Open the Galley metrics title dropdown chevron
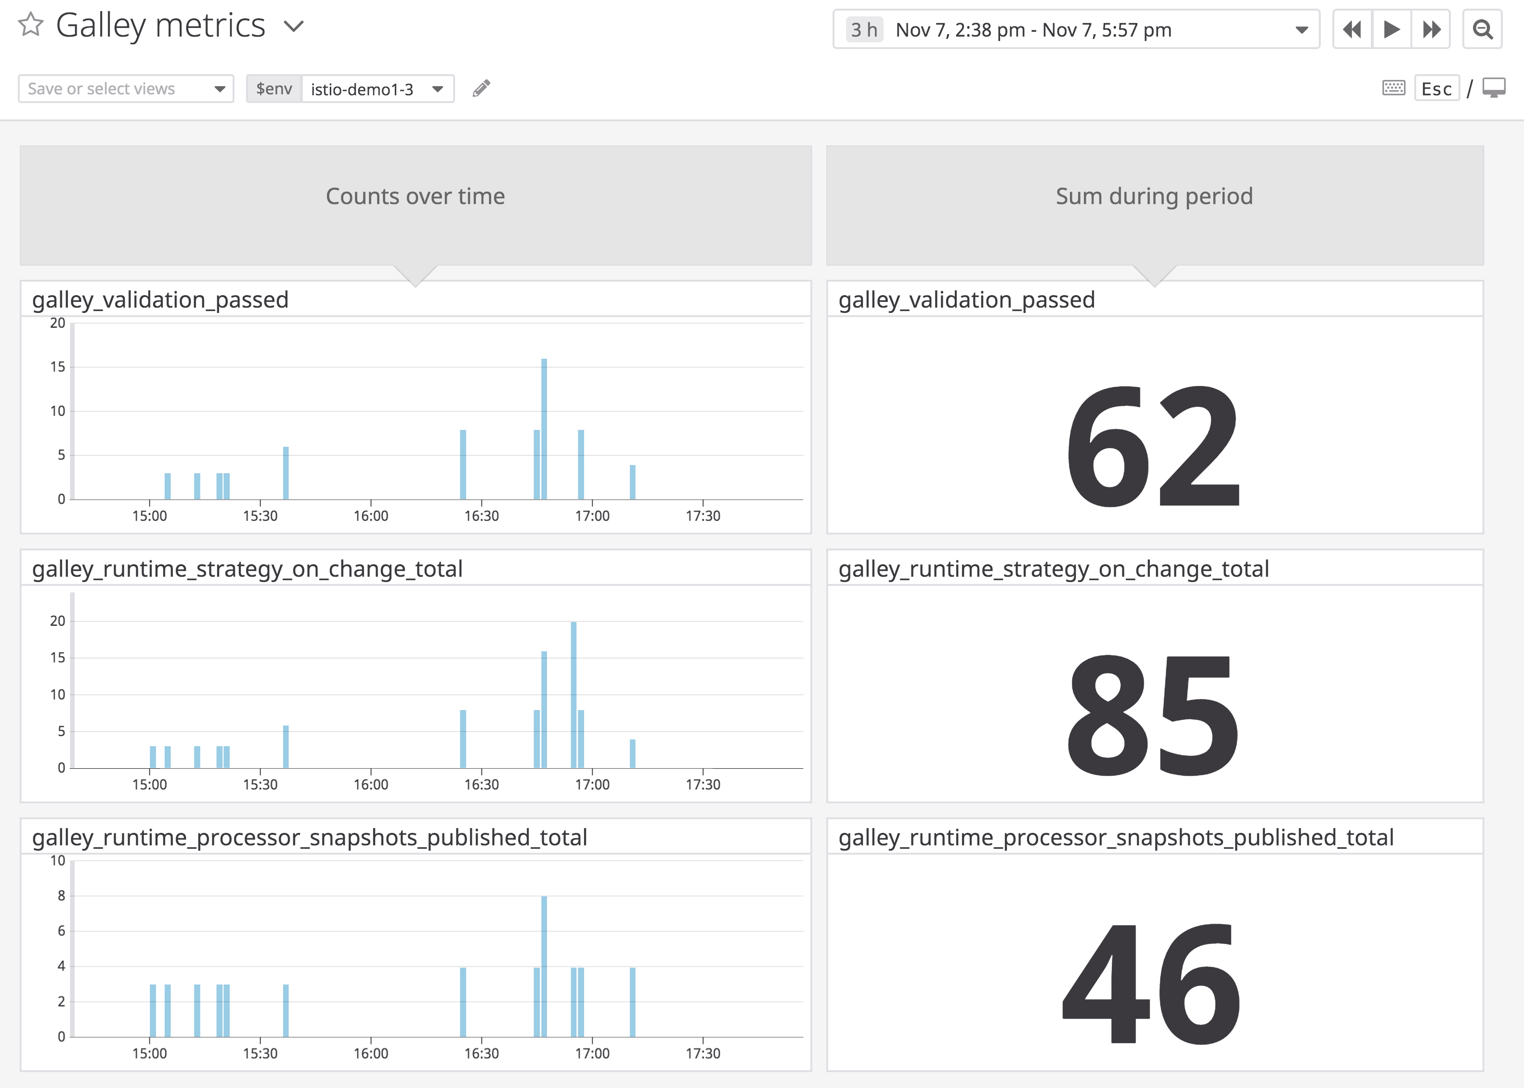Image resolution: width=1524 pixels, height=1088 pixels. point(293,27)
